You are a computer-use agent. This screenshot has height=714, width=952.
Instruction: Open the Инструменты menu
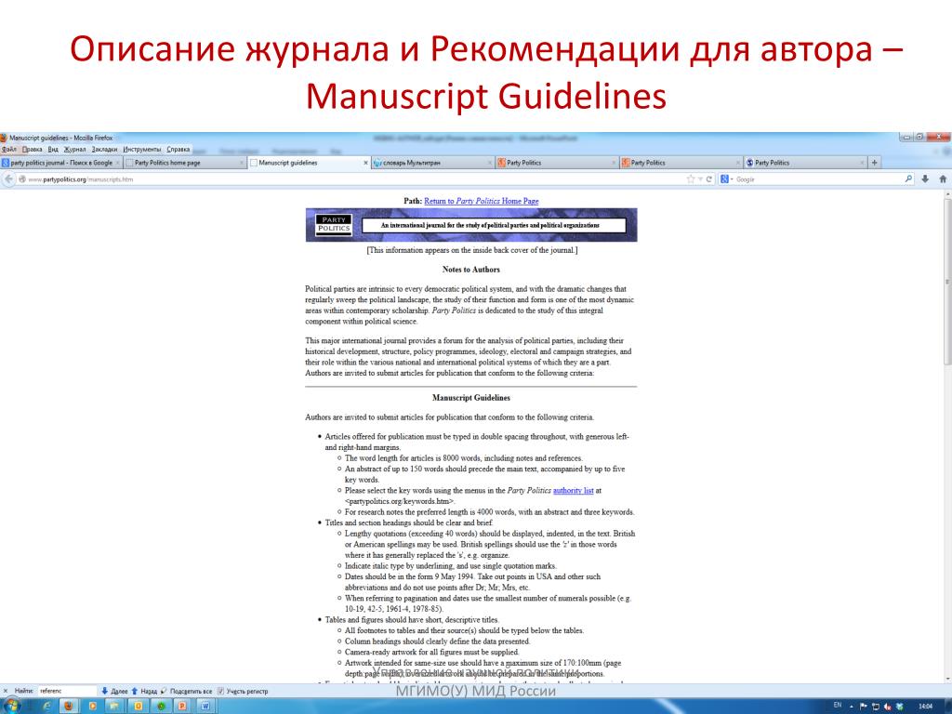tap(142, 150)
